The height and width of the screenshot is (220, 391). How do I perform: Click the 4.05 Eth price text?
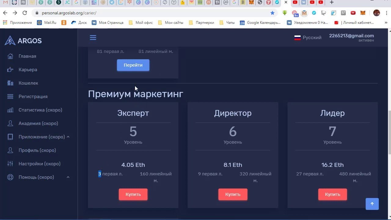click(133, 165)
